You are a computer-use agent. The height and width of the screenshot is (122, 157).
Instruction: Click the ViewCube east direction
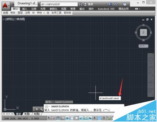(x=151, y=33)
